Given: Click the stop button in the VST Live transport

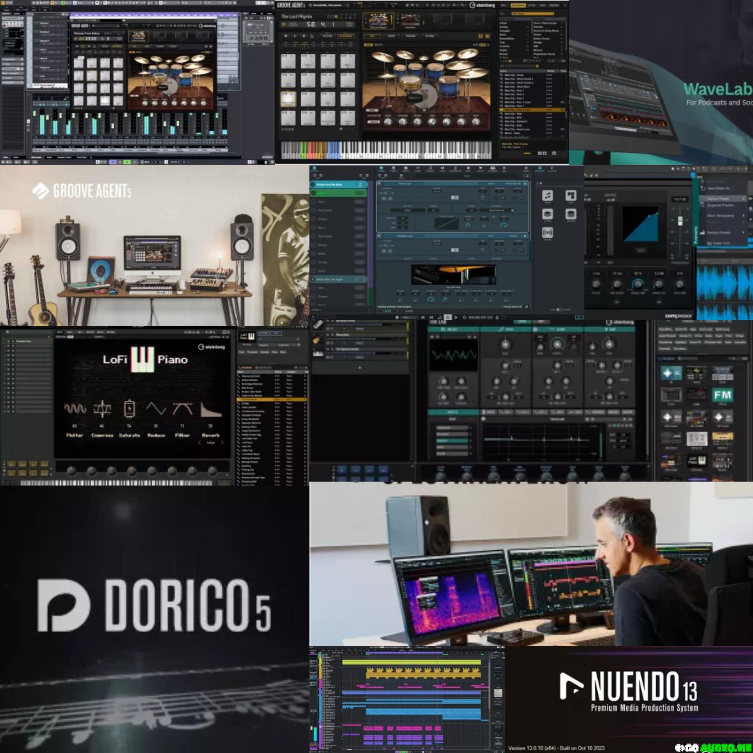Looking at the screenshot, I should point(447,317).
